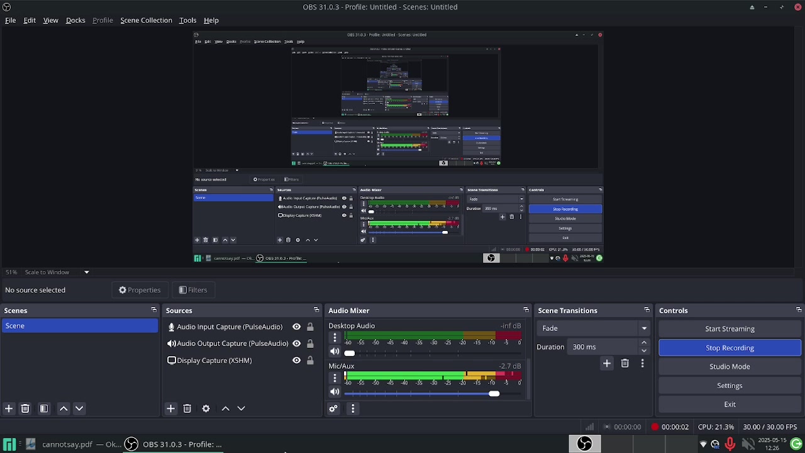This screenshot has width=805, height=453.
Task: Add a new source with plus icon
Action: (170, 409)
